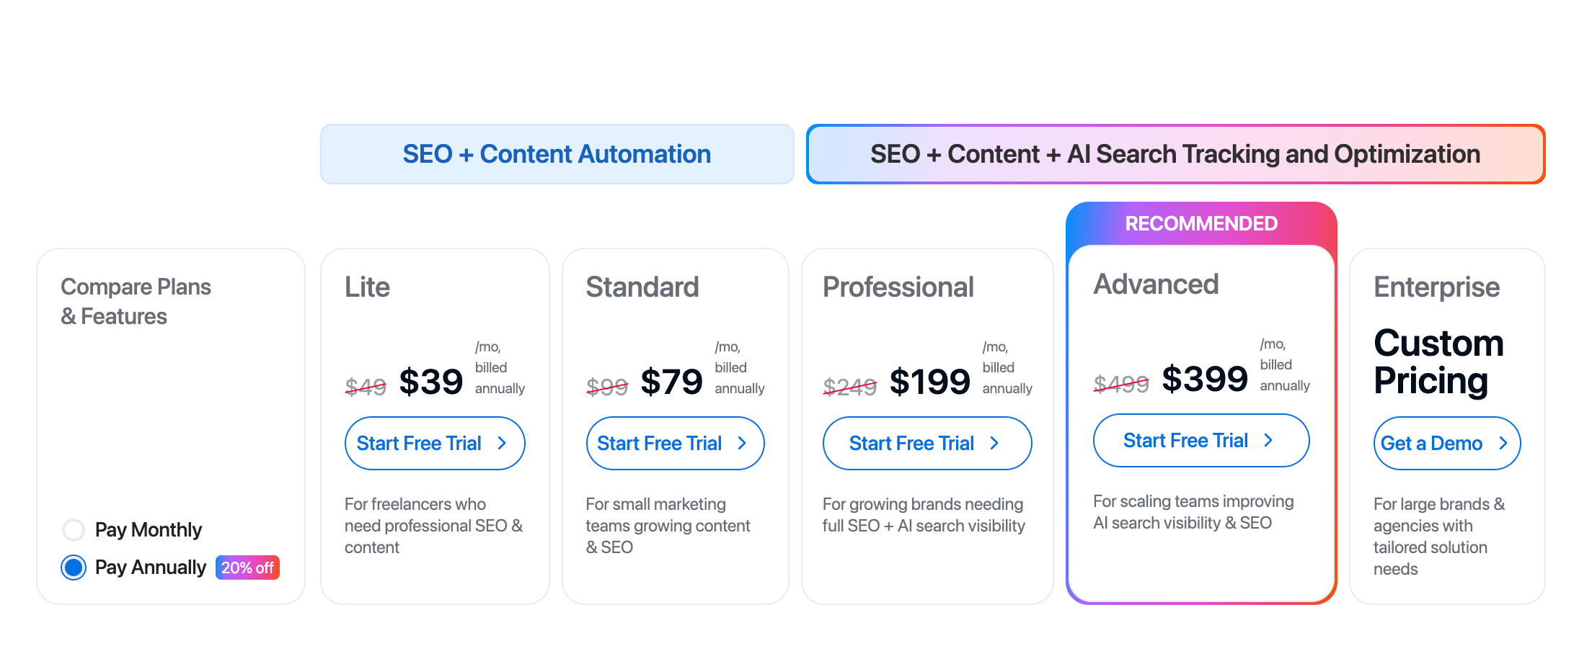The image size is (1592, 664).
Task: Select the Pay Monthly radio button
Action: point(74,530)
